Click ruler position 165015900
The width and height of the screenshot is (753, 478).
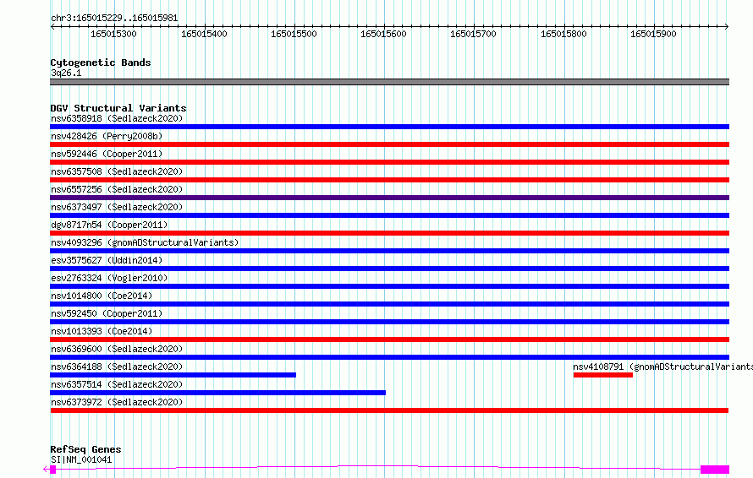[654, 34]
